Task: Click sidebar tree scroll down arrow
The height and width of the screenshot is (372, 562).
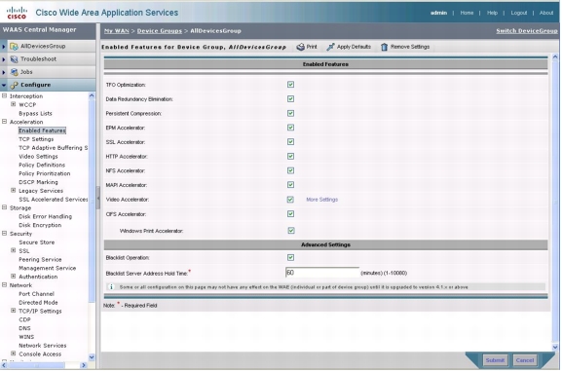Action: 92,357
